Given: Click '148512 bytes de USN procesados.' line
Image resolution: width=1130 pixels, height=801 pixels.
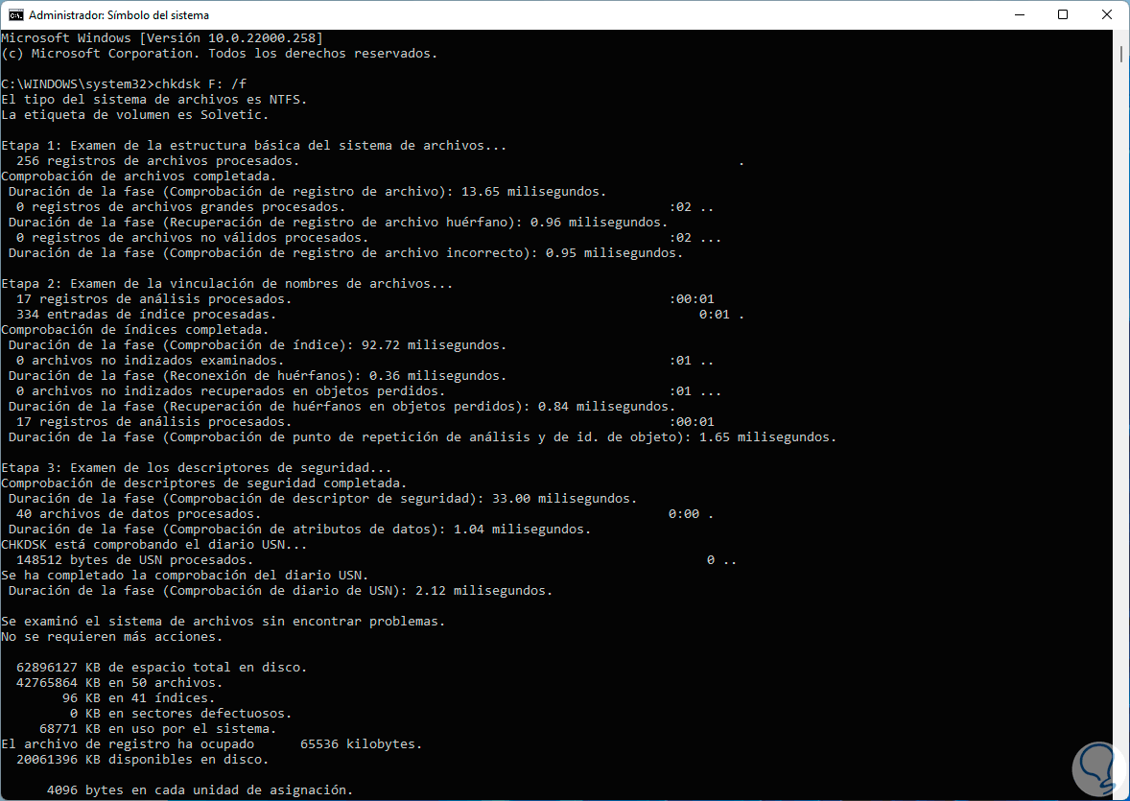Looking at the screenshot, I should tap(134, 559).
